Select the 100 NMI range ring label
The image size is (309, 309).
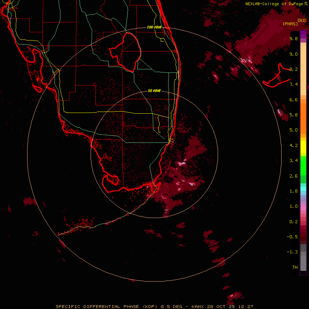point(154,27)
